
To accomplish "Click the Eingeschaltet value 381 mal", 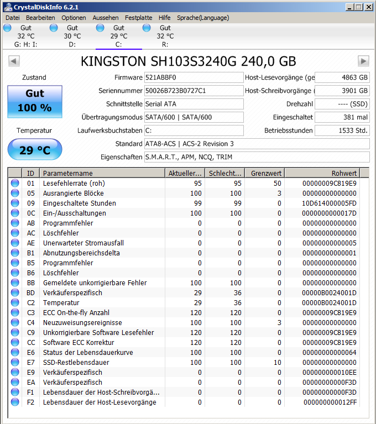I will point(342,117).
